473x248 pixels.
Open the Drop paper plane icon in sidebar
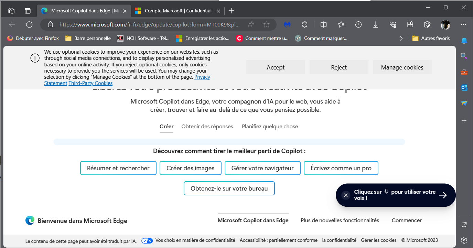coord(464,103)
